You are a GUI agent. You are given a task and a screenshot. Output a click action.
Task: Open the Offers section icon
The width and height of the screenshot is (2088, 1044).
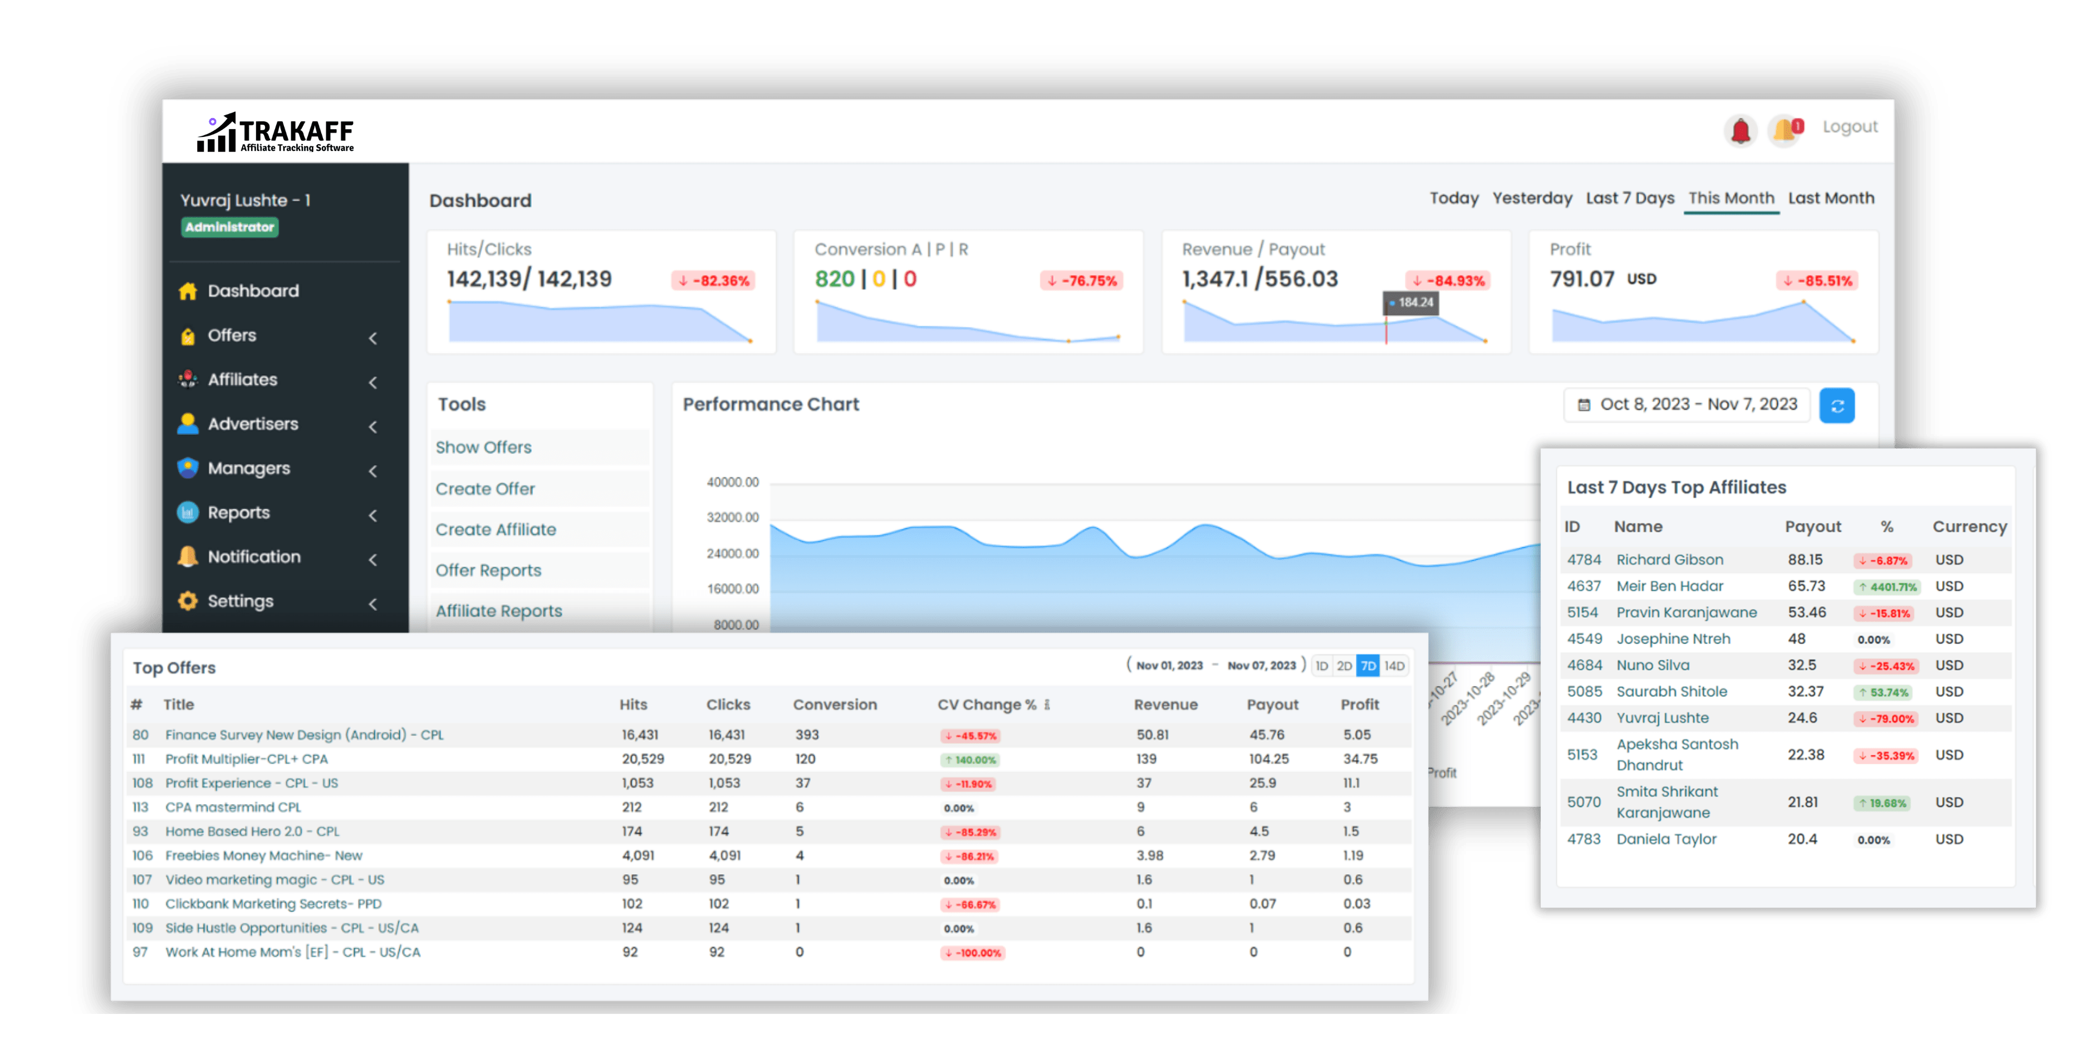coord(189,335)
